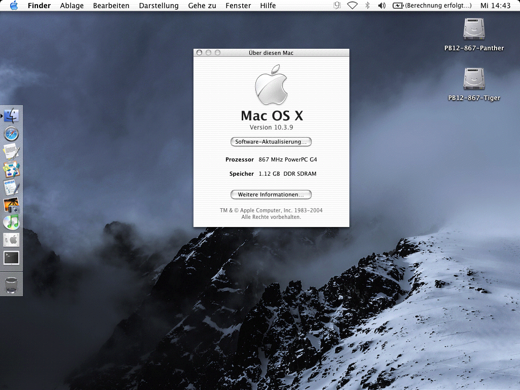Launch Safari from the Dock
Image resolution: width=520 pixels, height=390 pixels.
(x=11, y=134)
